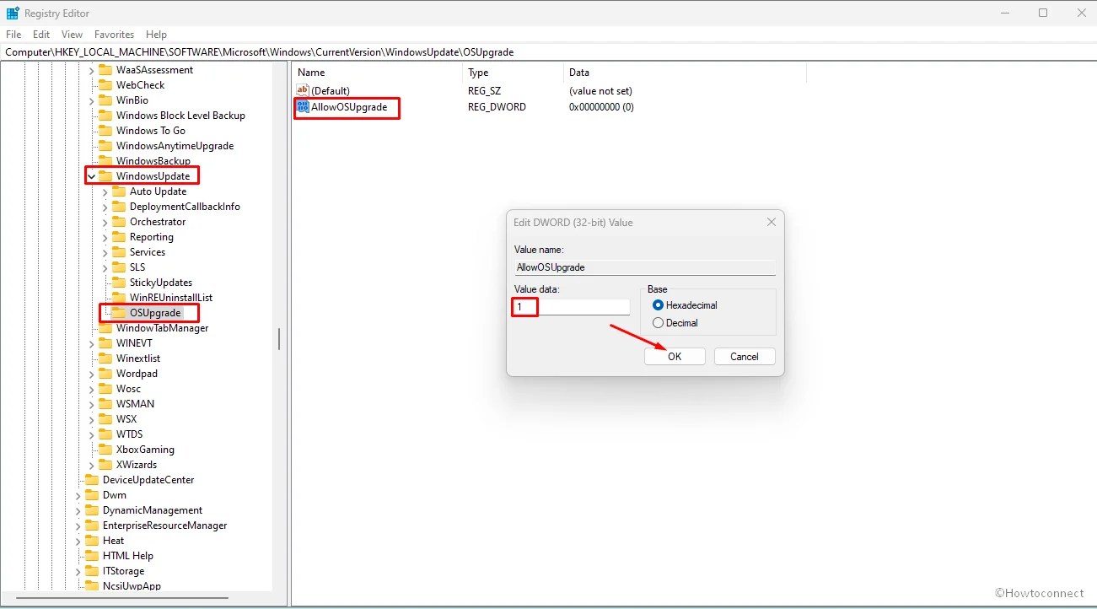Collapse the WindowsUpdate tree branch
This screenshot has width=1097, height=609.
pyautogui.click(x=93, y=175)
